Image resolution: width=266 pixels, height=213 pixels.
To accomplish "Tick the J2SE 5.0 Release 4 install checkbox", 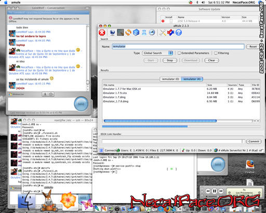I will pos(171,21).
